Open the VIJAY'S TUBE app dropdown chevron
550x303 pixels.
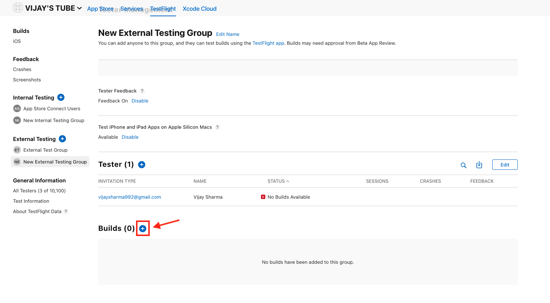click(x=79, y=8)
